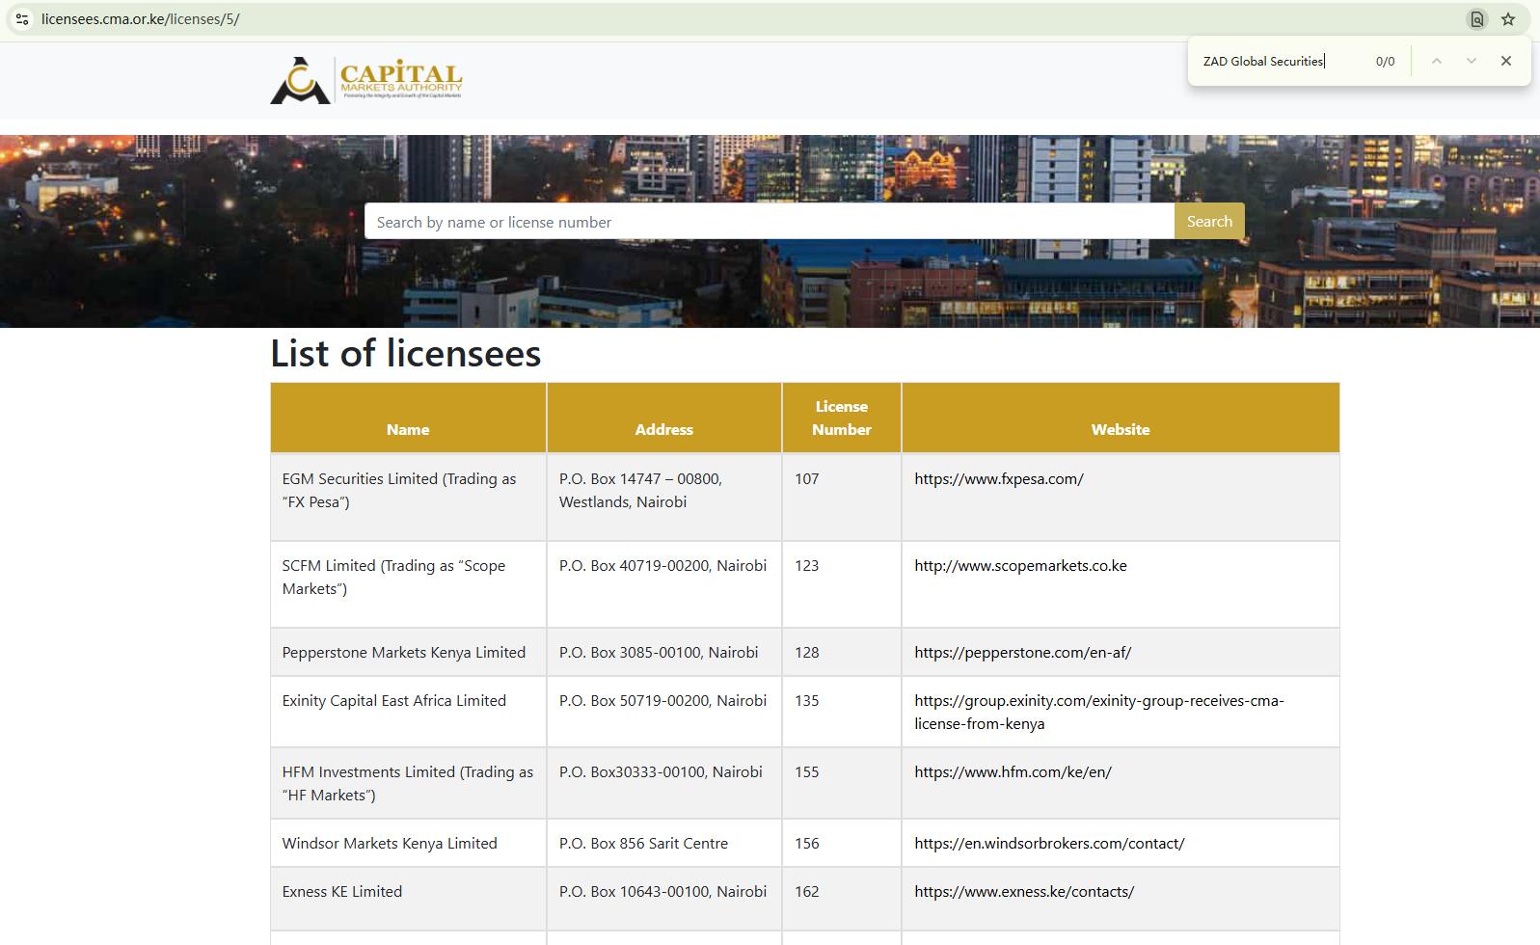Bookmark this page with the star icon
Screen dimensions: 1540x945
(1508, 19)
